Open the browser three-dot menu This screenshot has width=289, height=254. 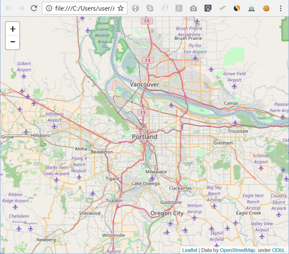pyautogui.click(x=281, y=8)
